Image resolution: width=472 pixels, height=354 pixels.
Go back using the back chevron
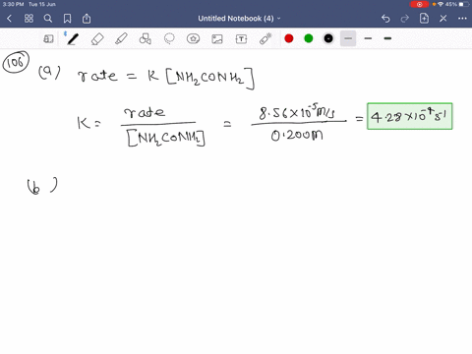click(x=9, y=19)
